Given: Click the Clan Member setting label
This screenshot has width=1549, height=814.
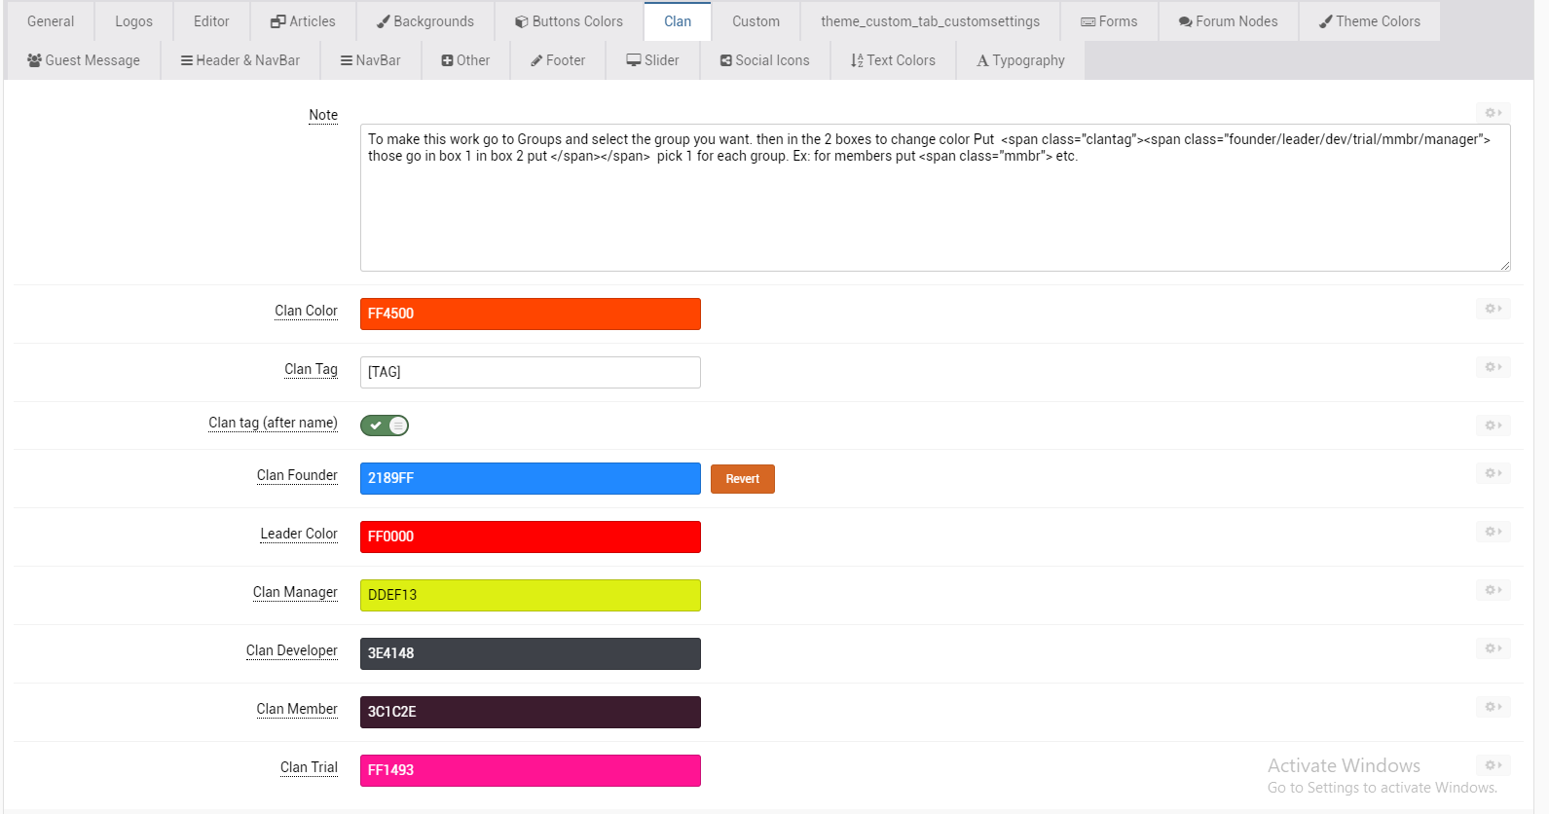Looking at the screenshot, I should pos(297,709).
